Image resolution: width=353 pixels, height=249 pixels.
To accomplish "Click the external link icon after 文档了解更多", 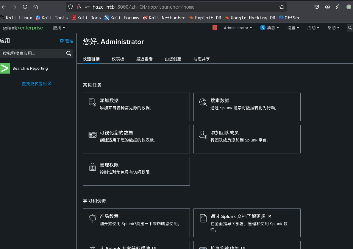I will pos(269,217).
